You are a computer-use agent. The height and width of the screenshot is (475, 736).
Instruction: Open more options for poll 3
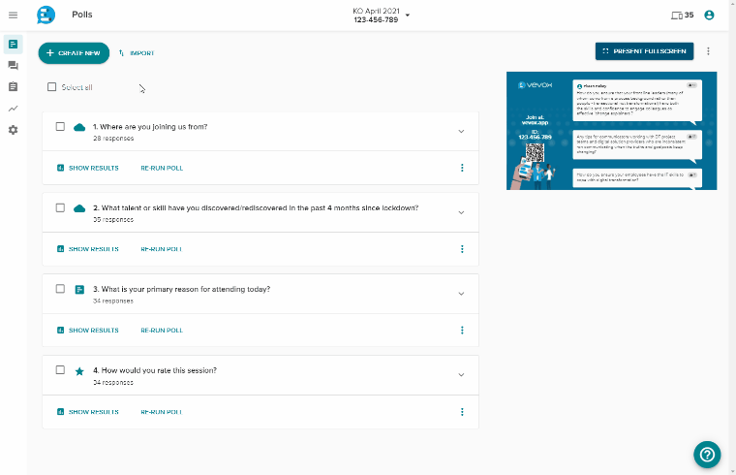click(x=462, y=331)
